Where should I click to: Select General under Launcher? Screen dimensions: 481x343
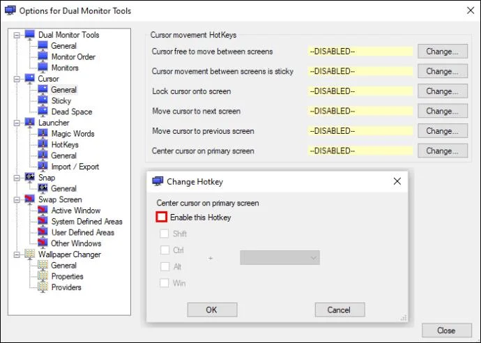click(x=63, y=155)
